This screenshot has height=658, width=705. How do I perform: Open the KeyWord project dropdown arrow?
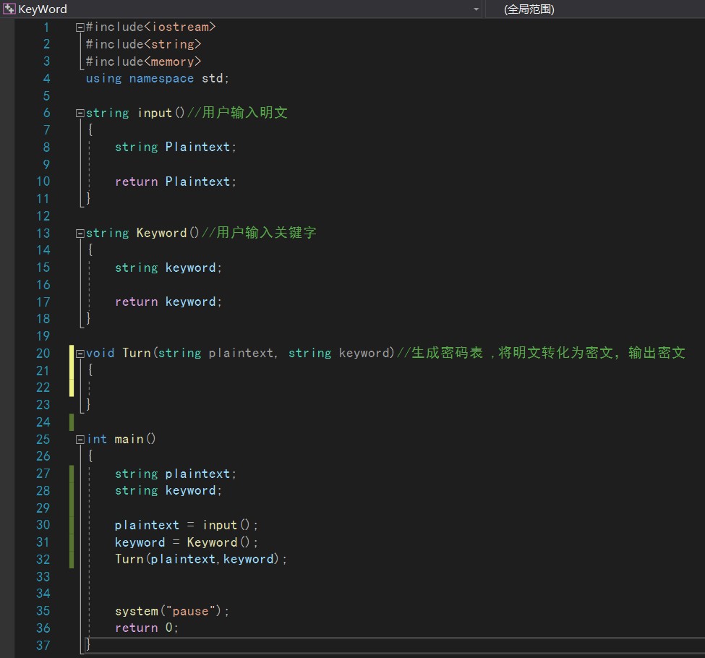[x=476, y=9]
